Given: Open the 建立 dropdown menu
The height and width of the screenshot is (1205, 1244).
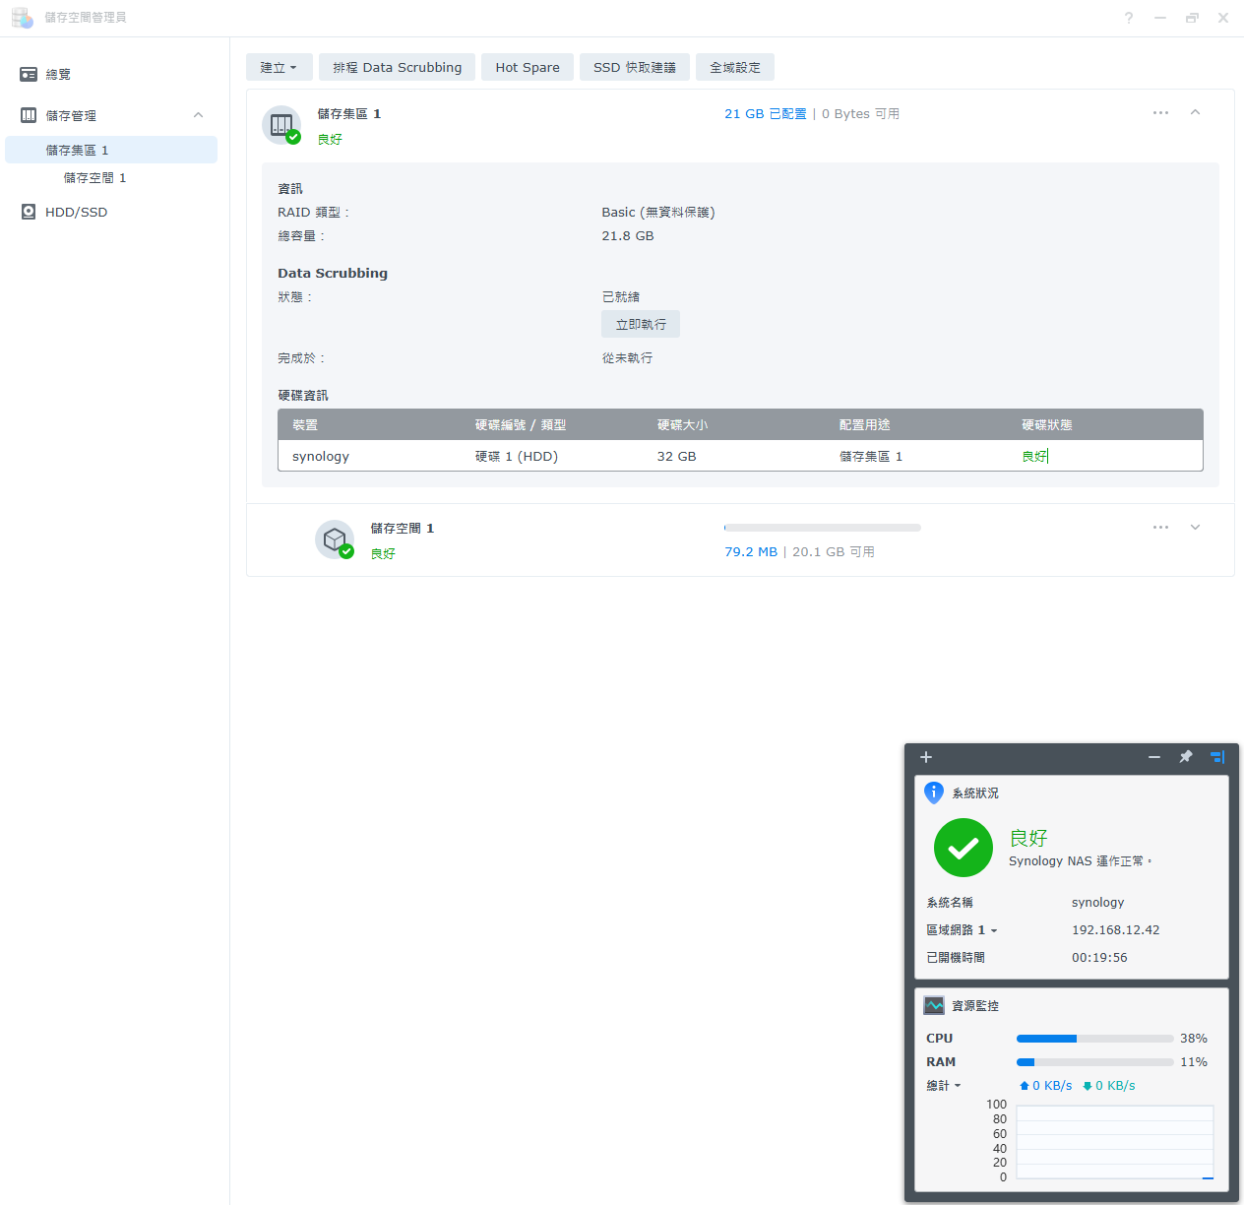Looking at the screenshot, I should coord(279,67).
